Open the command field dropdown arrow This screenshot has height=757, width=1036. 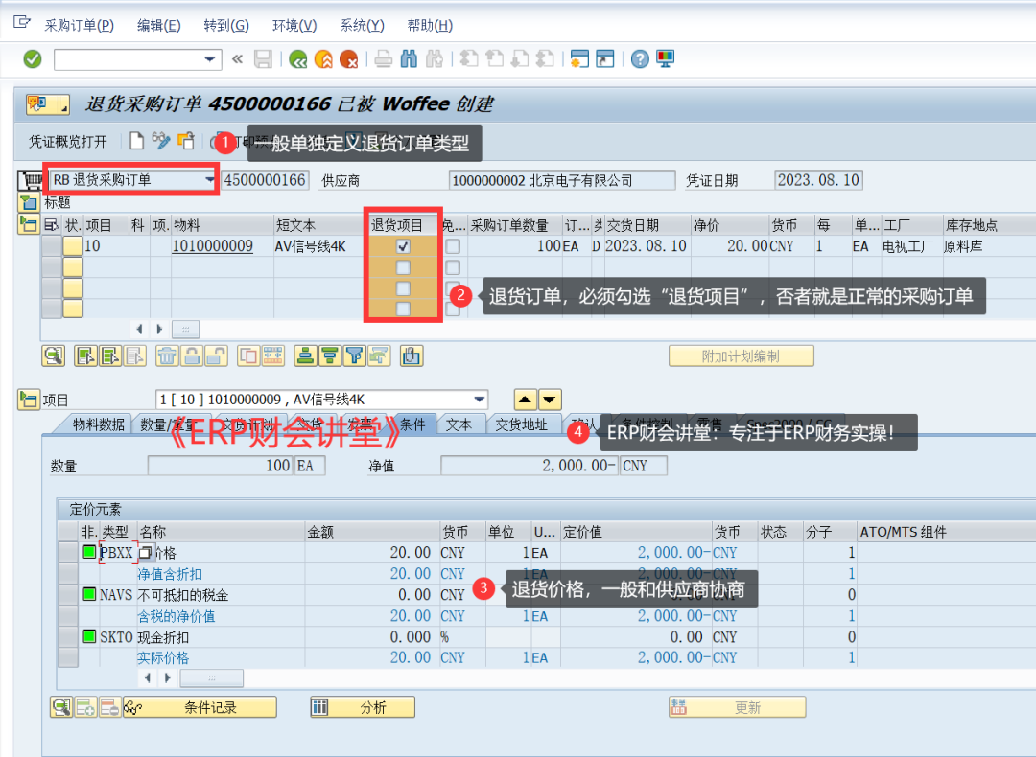point(211,59)
